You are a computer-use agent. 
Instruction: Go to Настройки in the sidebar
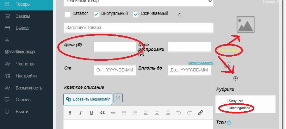[x=26, y=76]
